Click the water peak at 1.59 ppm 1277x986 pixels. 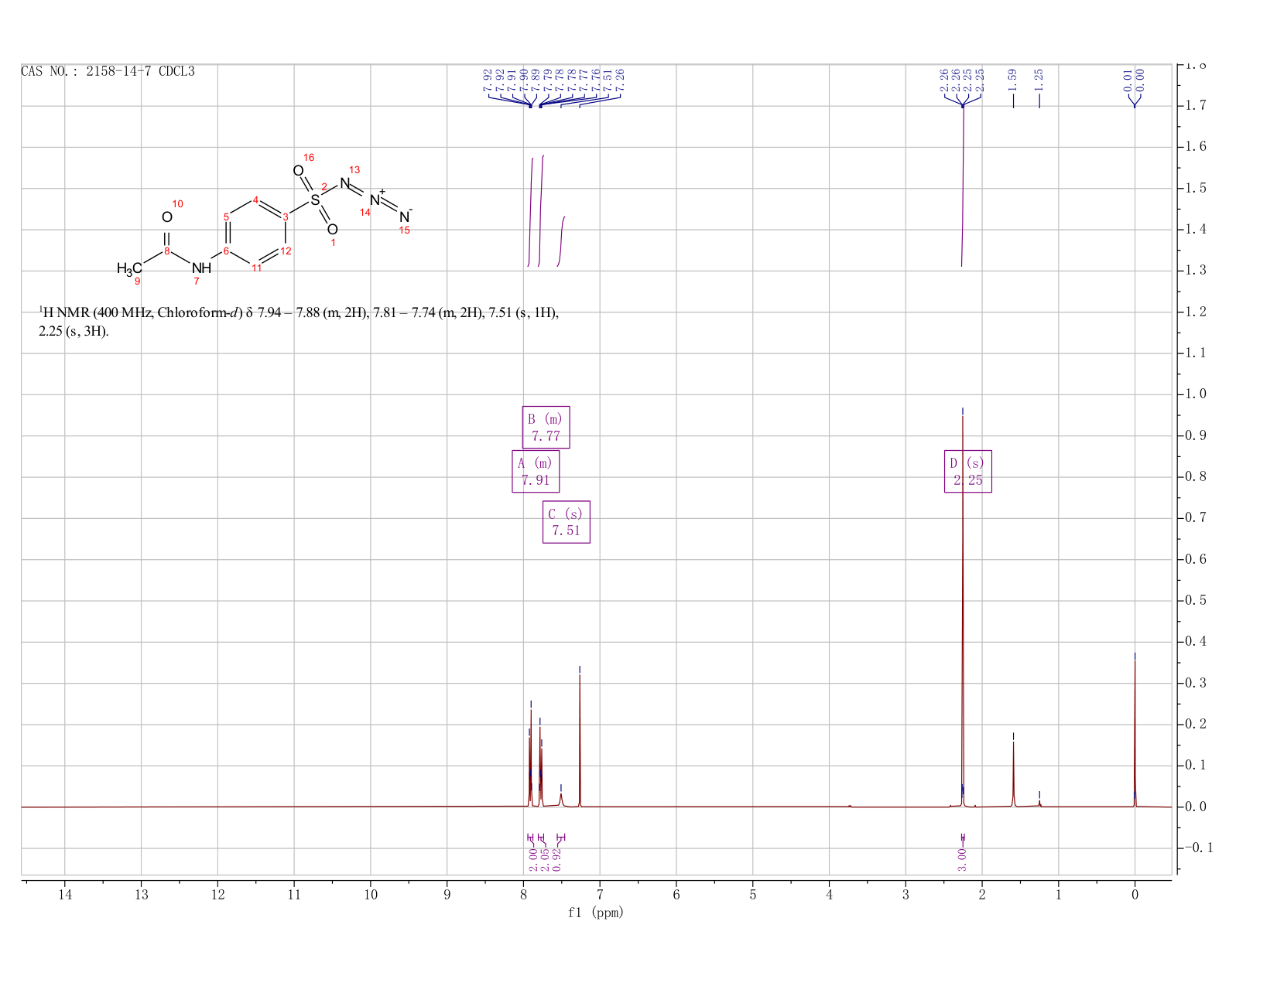click(1013, 773)
